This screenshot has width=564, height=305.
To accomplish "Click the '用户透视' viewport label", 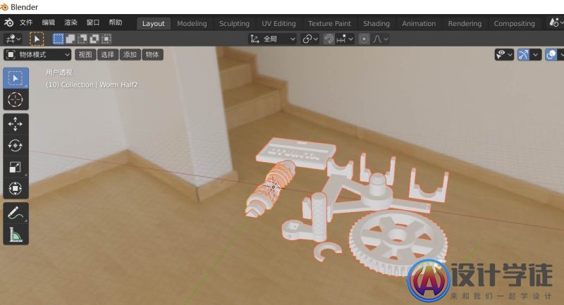I will [x=59, y=73].
